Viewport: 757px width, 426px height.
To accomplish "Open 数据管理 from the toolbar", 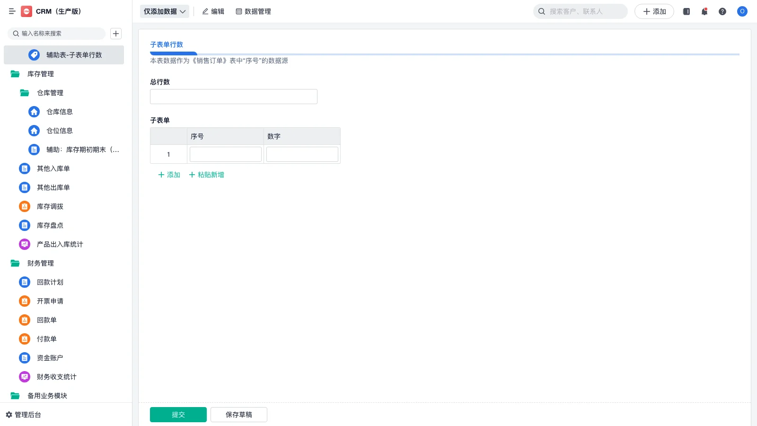I will pos(254,11).
